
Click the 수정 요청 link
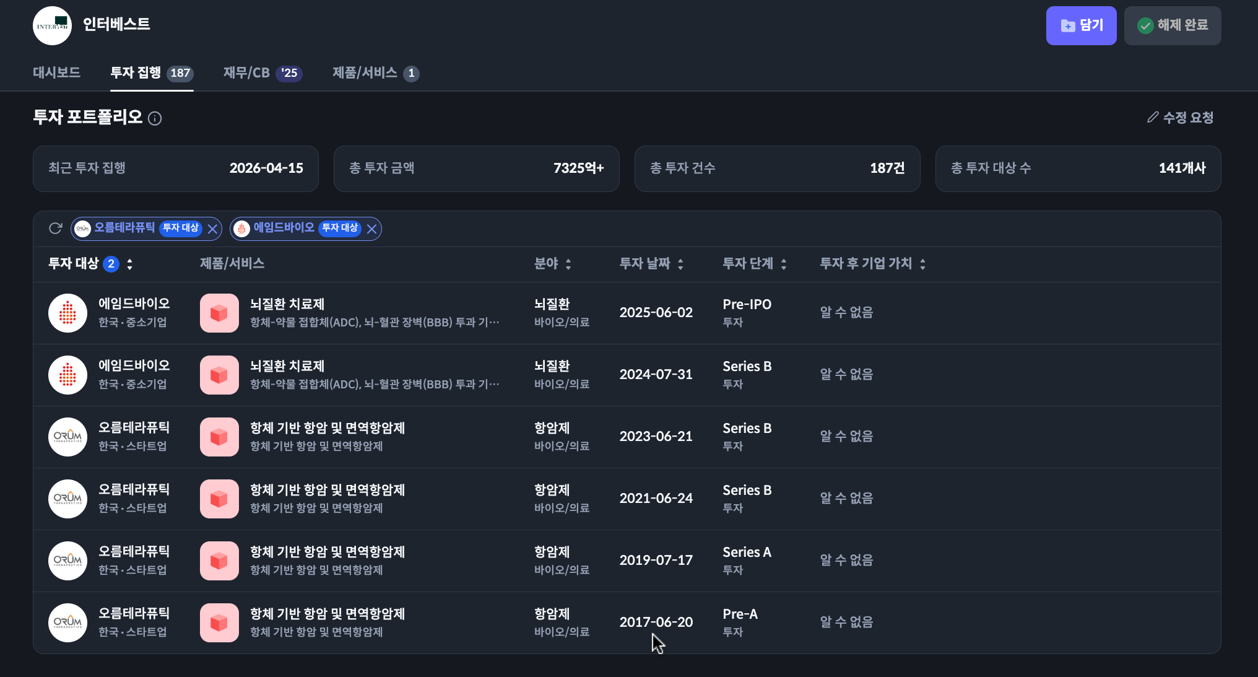coord(1180,118)
